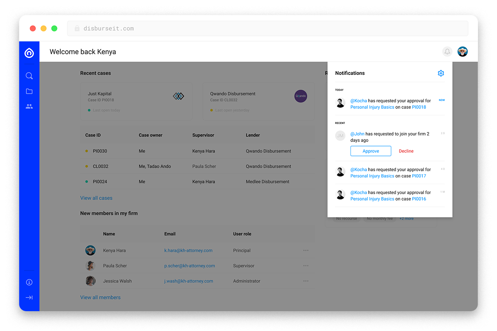Toggle the notifications bell icon
The width and height of the screenshot is (497, 331).
click(x=447, y=52)
